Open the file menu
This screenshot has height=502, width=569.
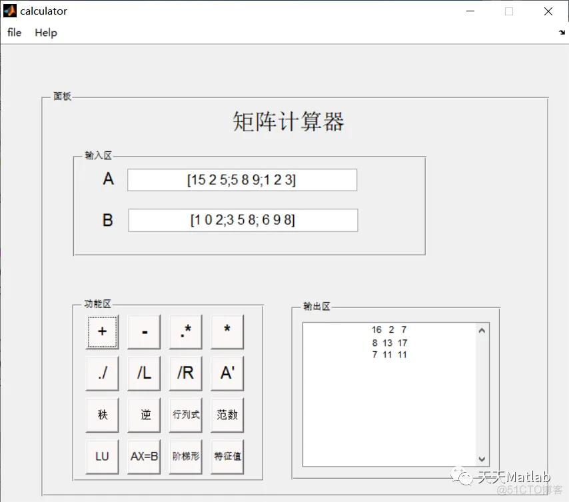pos(13,32)
